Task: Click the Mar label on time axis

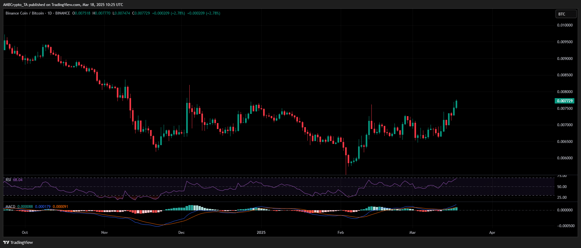Action: point(413,233)
